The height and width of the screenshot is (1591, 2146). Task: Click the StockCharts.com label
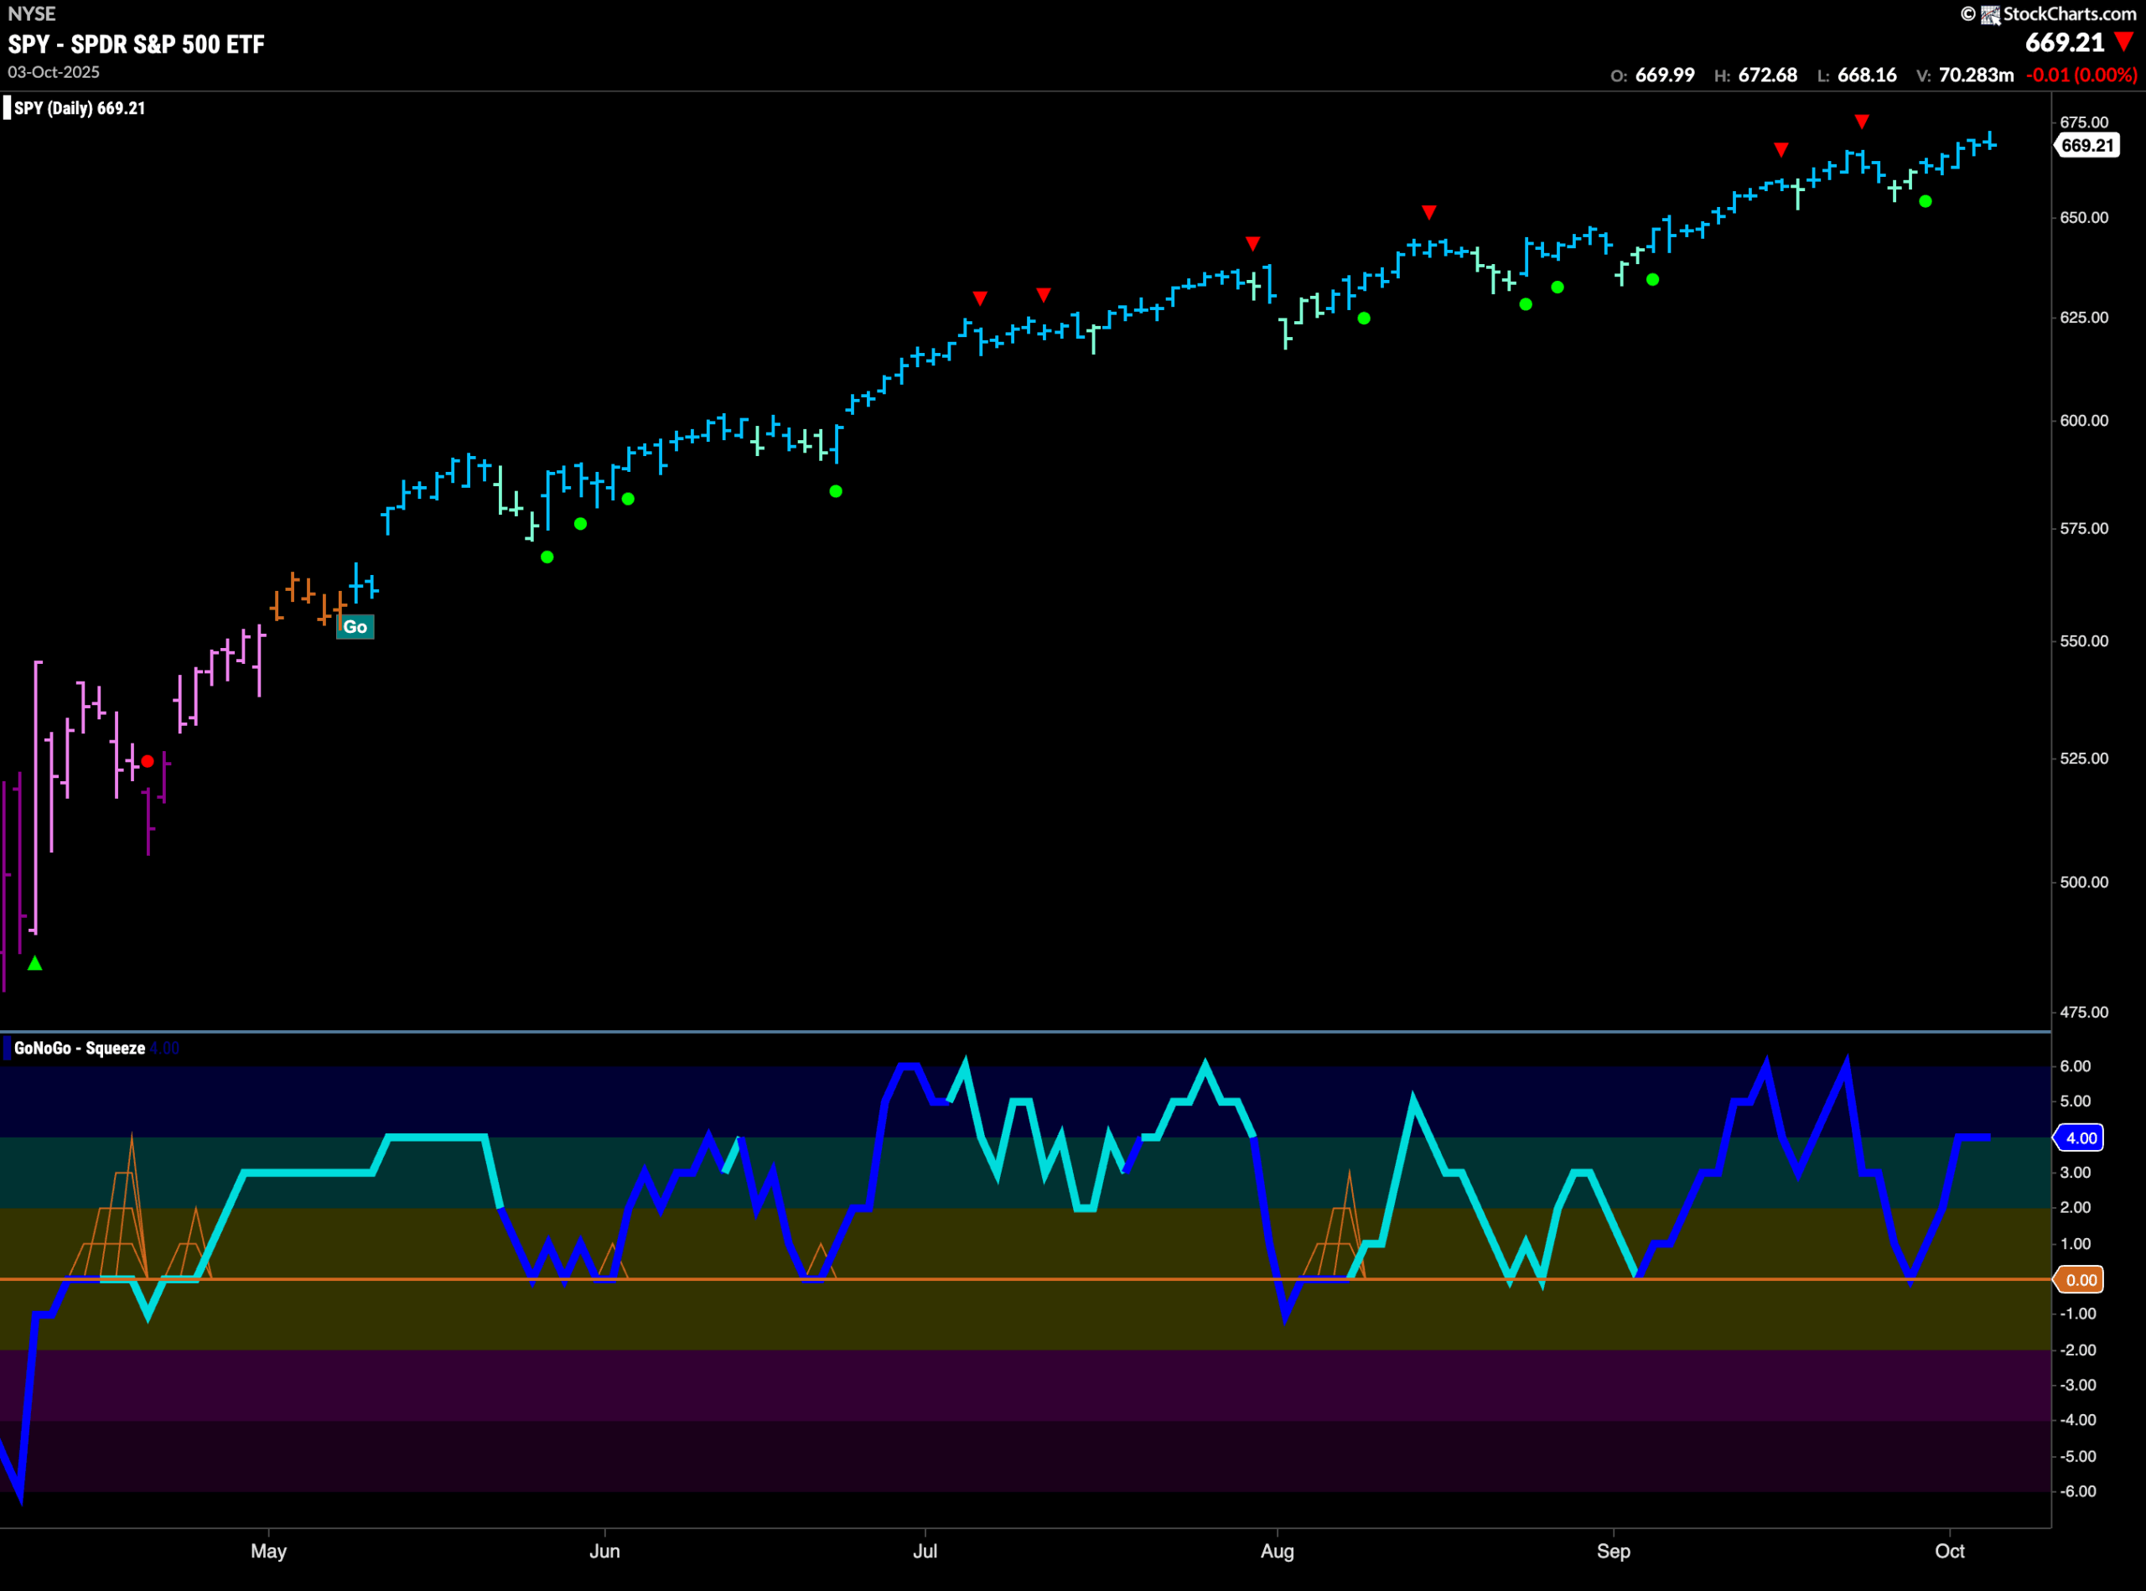click(2069, 13)
